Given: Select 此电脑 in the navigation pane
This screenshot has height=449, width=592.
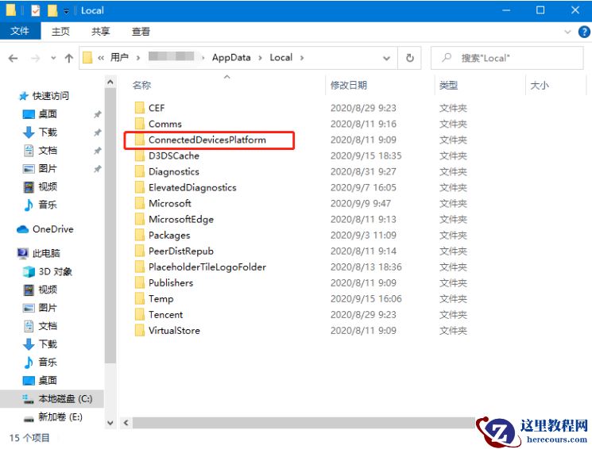Looking at the screenshot, I should (x=45, y=253).
